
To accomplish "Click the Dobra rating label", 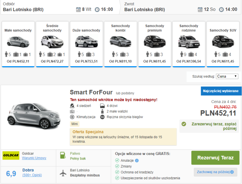I will [x=28, y=170].
